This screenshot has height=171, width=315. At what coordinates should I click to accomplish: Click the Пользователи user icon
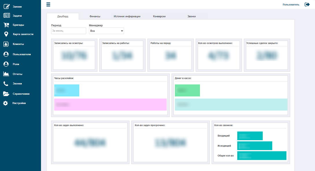[6, 54]
